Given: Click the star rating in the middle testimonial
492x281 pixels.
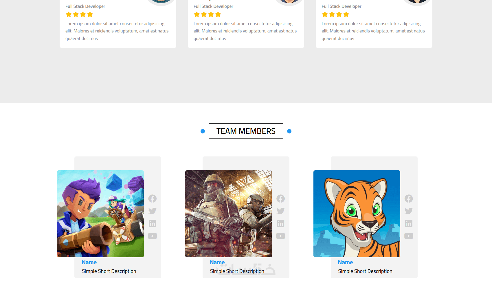Looking at the screenshot, I should tap(208, 14).
